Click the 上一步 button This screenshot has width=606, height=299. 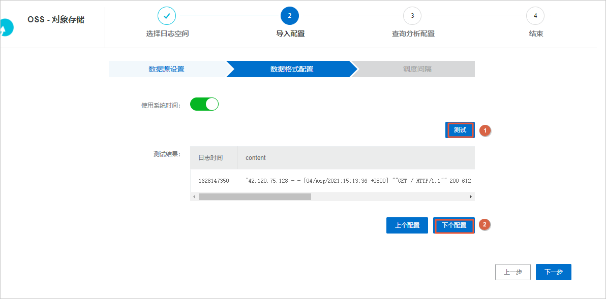[512, 272]
